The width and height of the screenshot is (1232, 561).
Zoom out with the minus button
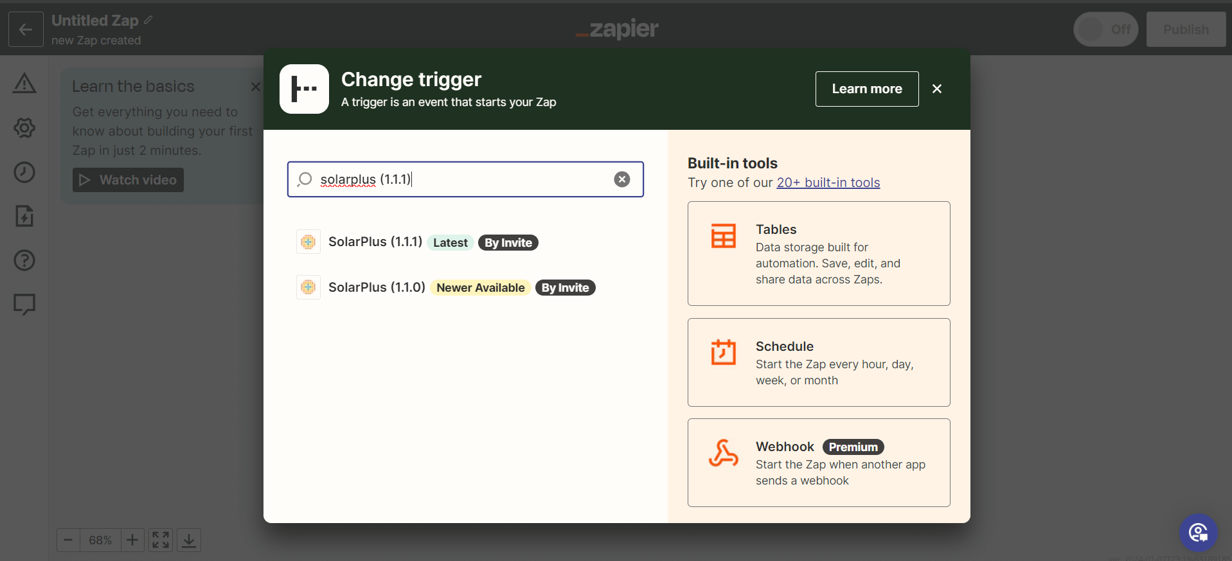[x=68, y=540]
